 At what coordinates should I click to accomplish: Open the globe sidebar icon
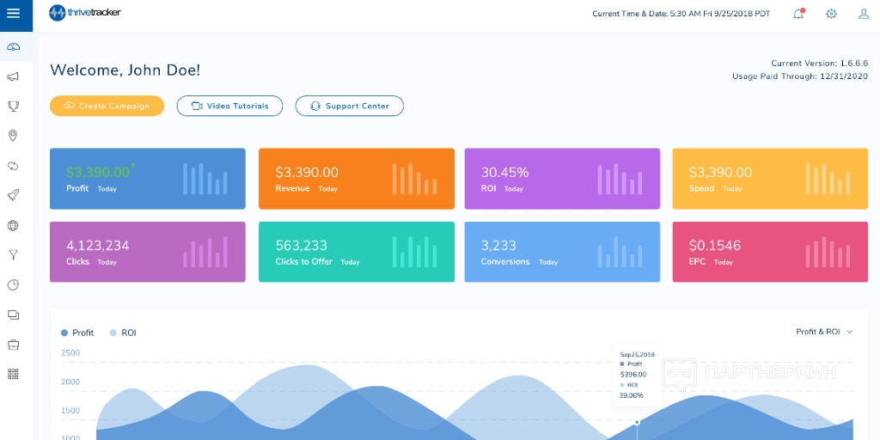(14, 226)
